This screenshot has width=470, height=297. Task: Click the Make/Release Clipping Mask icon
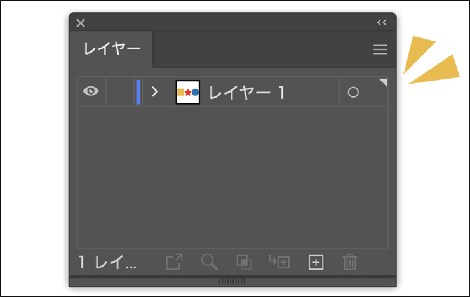click(x=244, y=262)
